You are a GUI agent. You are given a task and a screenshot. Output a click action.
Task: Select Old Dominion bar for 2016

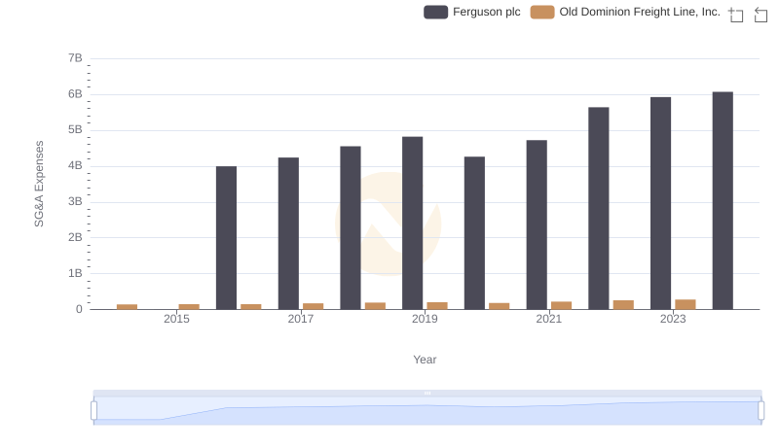pyautogui.click(x=251, y=307)
